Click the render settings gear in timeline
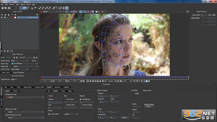The image size is (217, 122). (x=120, y=81)
